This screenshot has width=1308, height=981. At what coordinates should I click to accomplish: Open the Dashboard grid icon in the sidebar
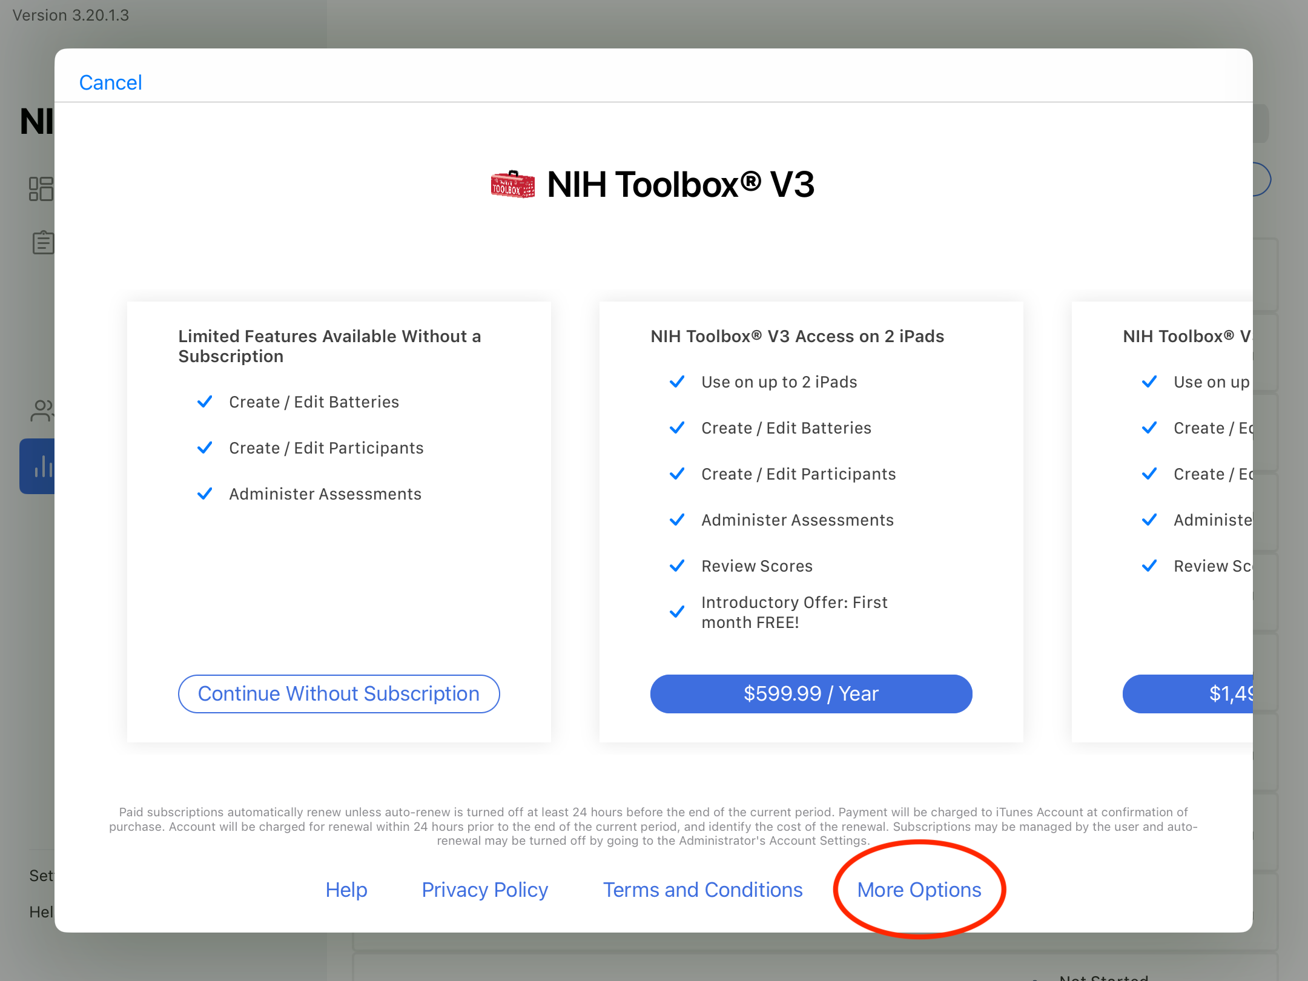tap(40, 190)
